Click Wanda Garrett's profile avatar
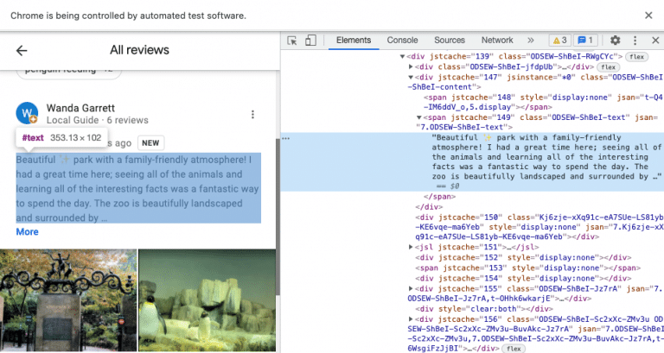 click(x=28, y=114)
